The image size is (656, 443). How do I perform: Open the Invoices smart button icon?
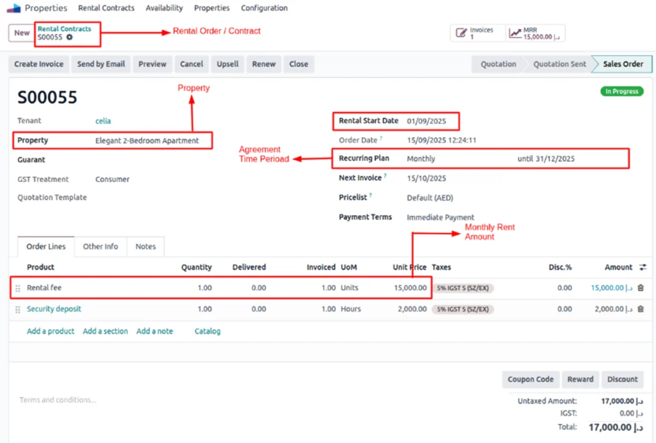tap(461, 33)
